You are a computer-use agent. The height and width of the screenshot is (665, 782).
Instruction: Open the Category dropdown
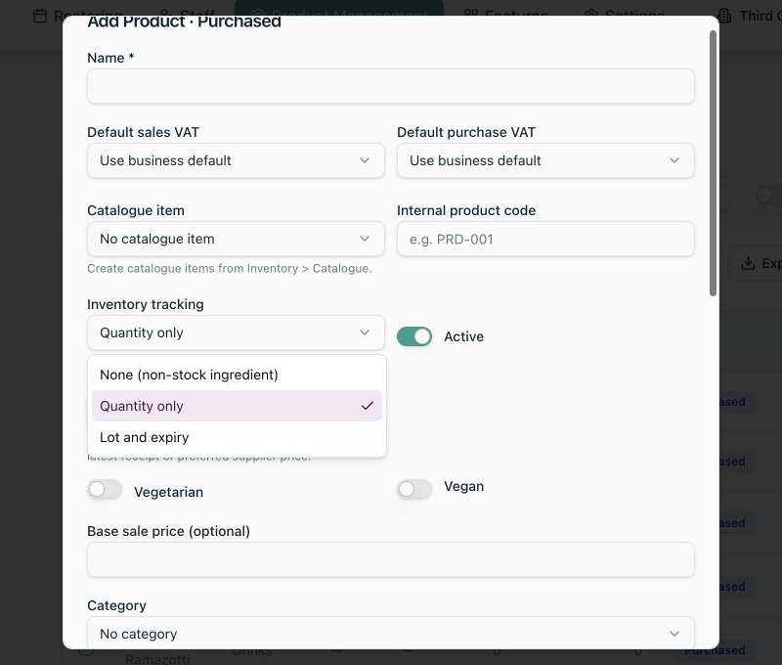[390, 633]
